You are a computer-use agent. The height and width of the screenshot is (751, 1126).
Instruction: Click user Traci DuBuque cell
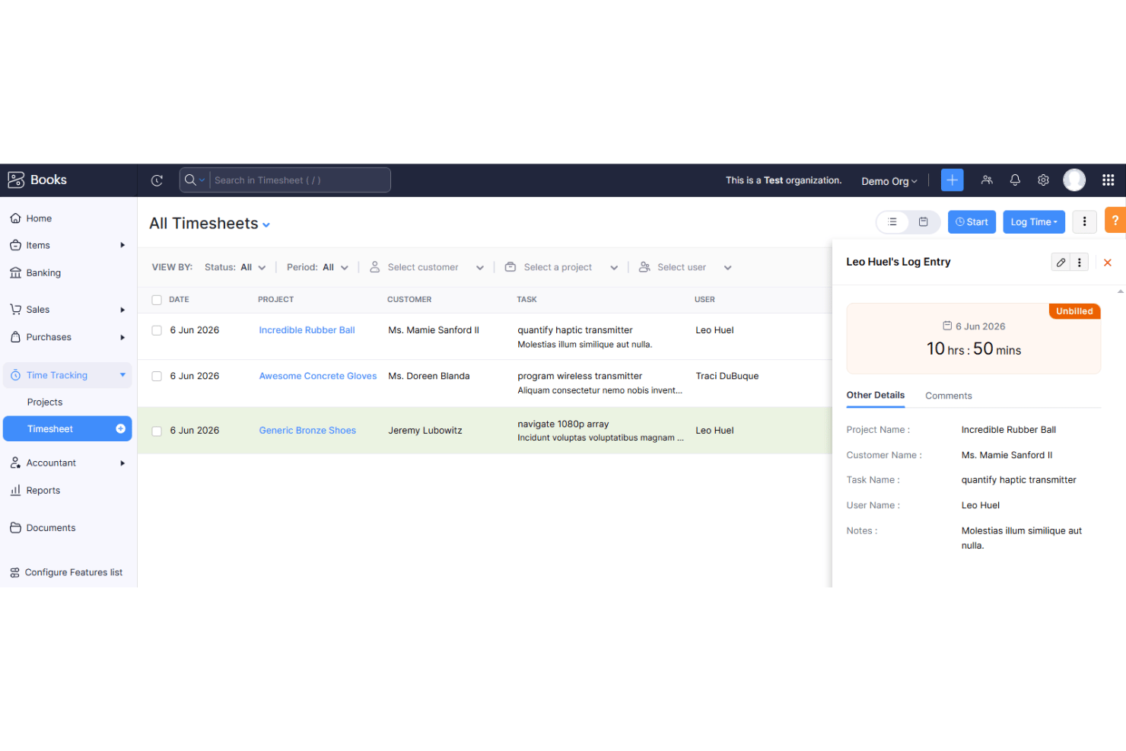(727, 376)
